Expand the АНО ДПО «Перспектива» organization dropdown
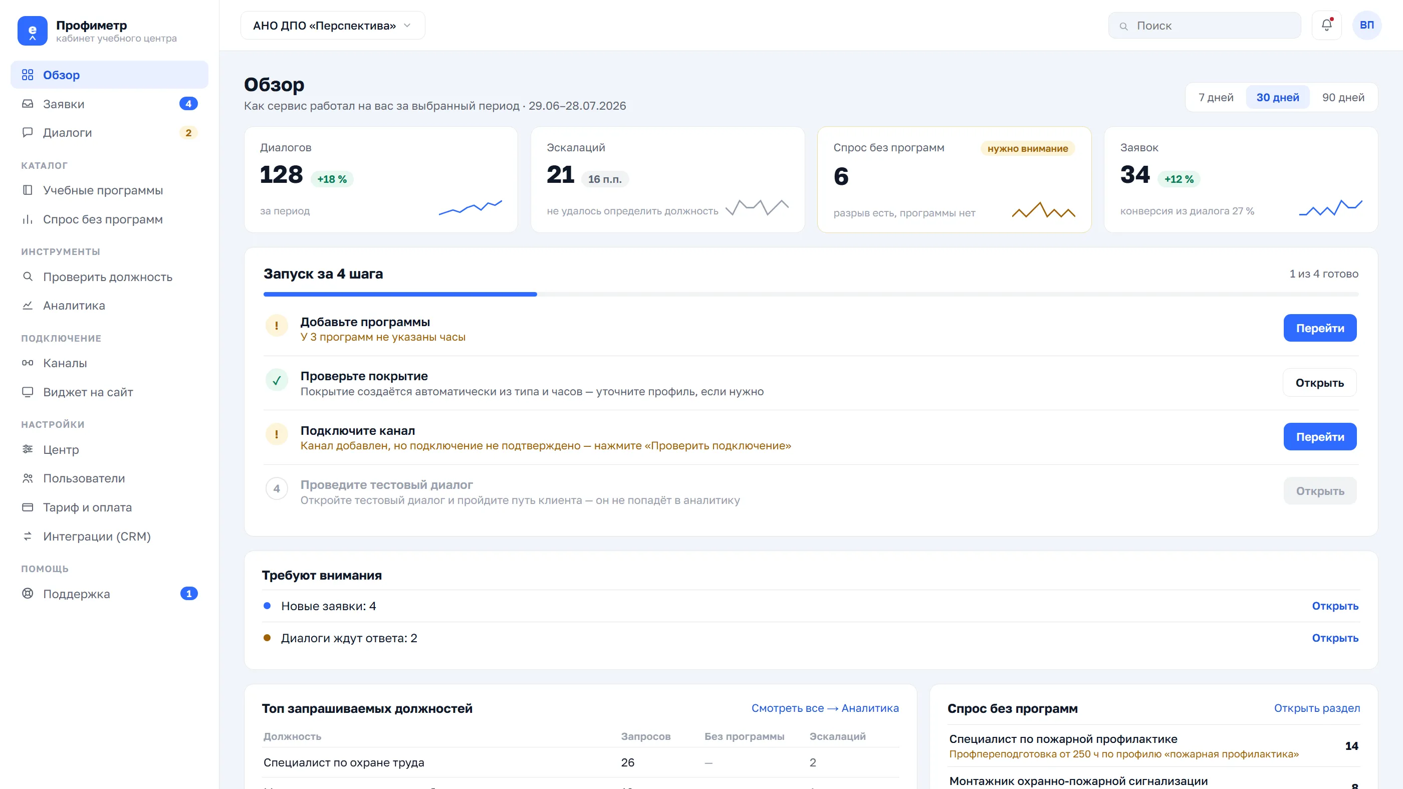Screen dimensions: 1403x789 [x=333, y=26]
